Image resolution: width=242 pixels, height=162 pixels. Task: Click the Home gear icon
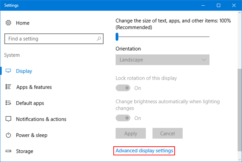tap(8, 23)
